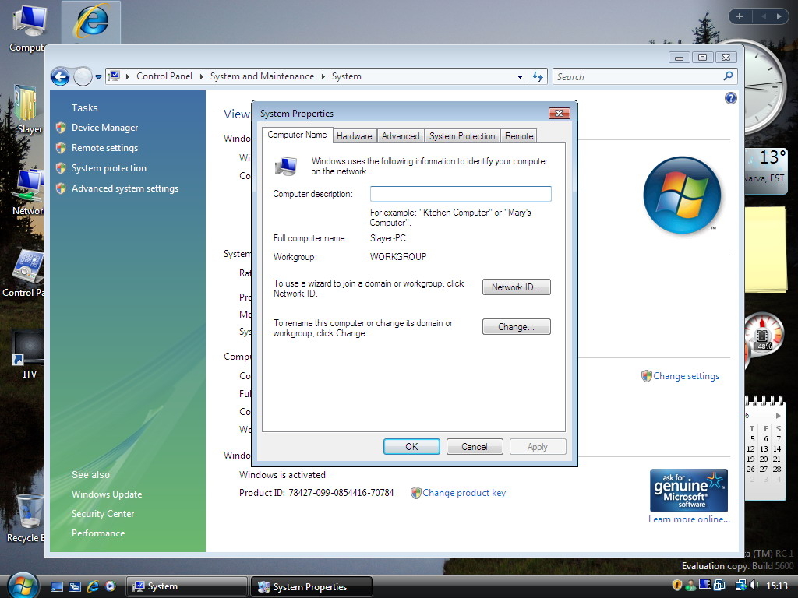The height and width of the screenshot is (598, 798).
Task: Click the Forward arrow in System window
Action: (x=83, y=77)
